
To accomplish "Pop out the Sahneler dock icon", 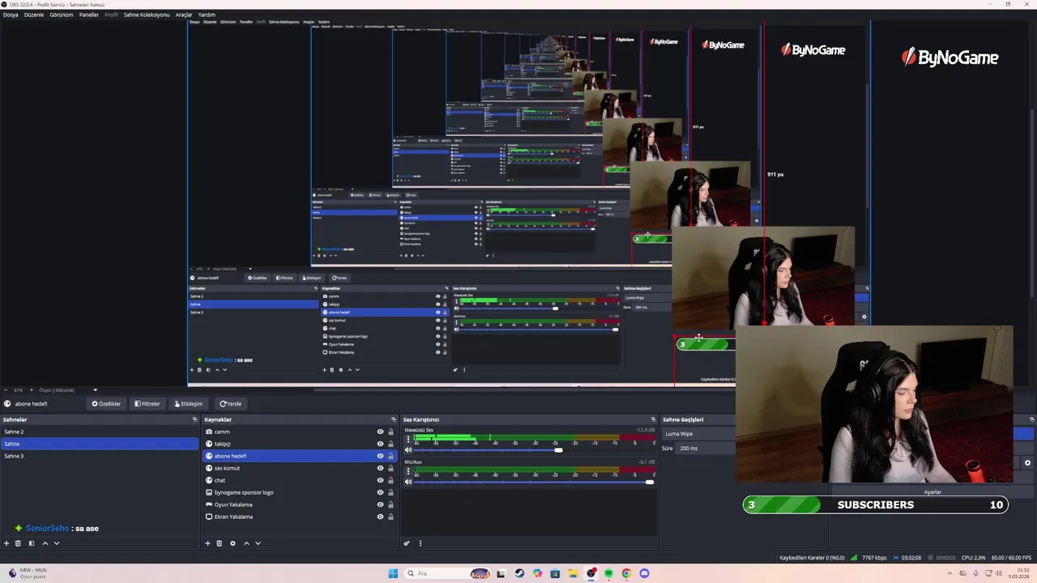I will click(194, 419).
